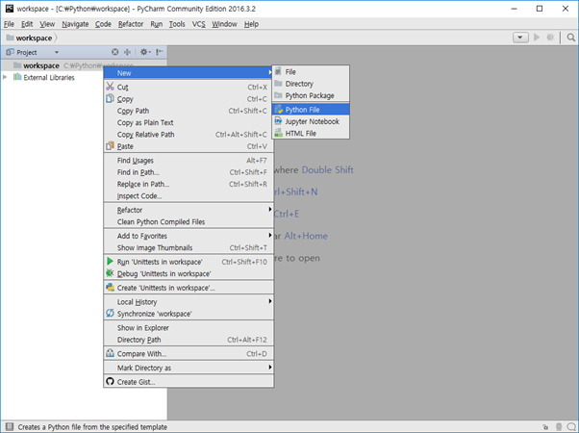Click tool windows icon in status bar
Screen dimensions: 579x433
(10, 426)
